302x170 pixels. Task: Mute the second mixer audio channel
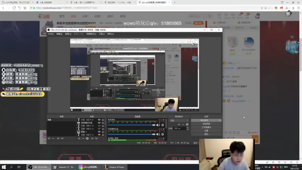click(x=158, y=134)
